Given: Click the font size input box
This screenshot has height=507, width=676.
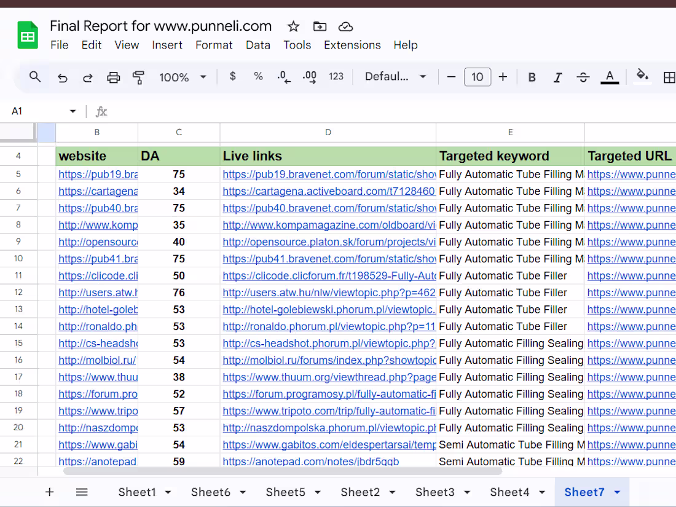Looking at the screenshot, I should (478, 77).
